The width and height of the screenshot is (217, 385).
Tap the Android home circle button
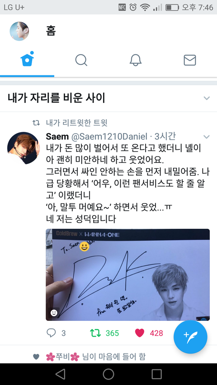point(108,374)
